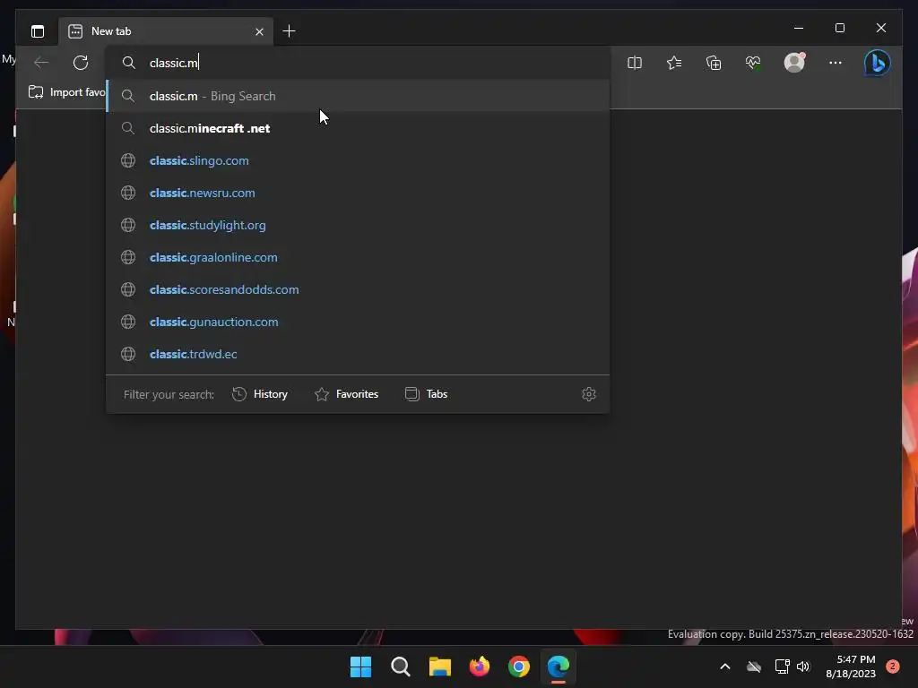Viewport: 918px width, 688px height.
Task: Open the Bing Chat sidebar icon
Action: point(877,64)
